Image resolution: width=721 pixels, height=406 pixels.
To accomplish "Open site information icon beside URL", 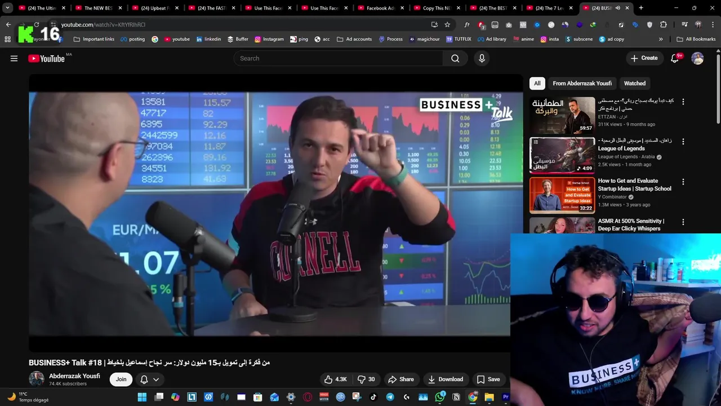I will click(x=53, y=25).
